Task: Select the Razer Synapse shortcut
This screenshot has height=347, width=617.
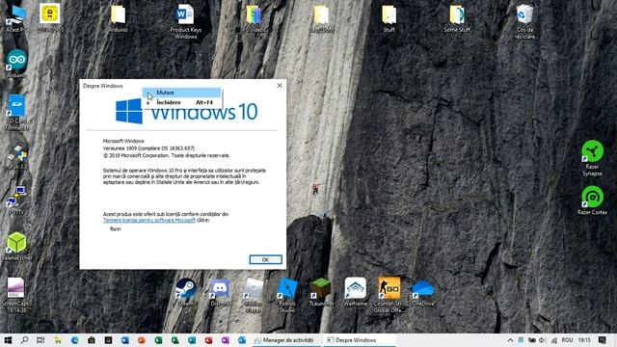Action: pyautogui.click(x=592, y=158)
